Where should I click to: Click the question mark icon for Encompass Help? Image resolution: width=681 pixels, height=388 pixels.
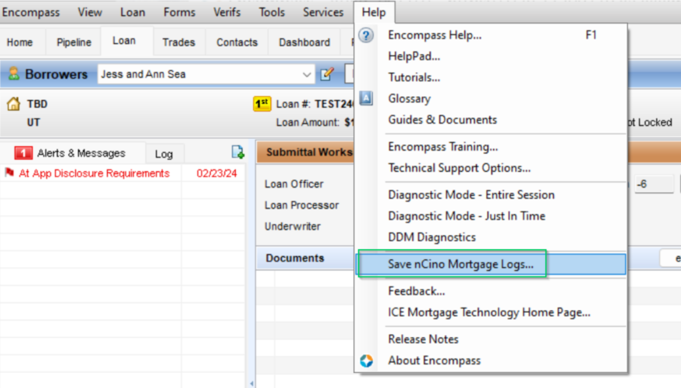(367, 35)
